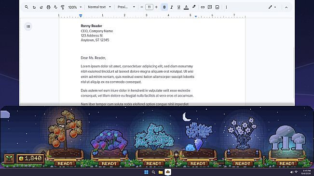Harvest the READY tomato plant
Image resolution: width=314 pixels, height=176 pixels.
click(x=65, y=163)
